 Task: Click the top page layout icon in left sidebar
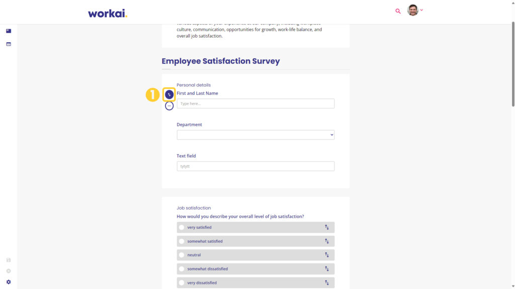(x=9, y=31)
